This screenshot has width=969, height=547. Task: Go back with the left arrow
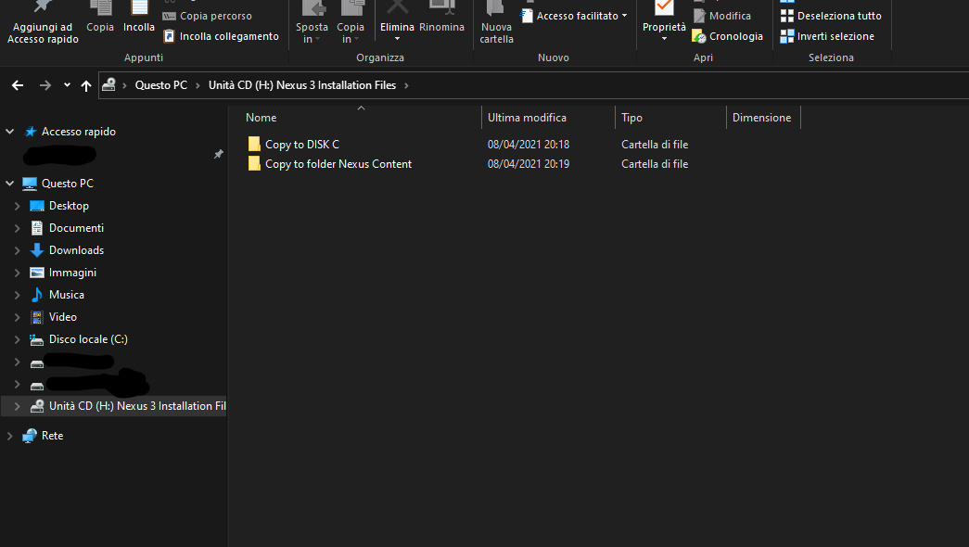tap(18, 85)
